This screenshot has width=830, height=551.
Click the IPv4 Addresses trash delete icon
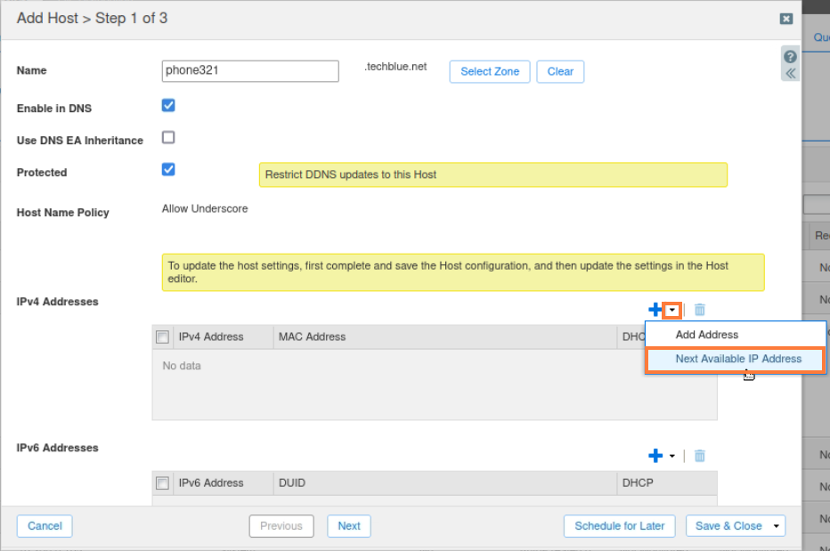point(700,310)
